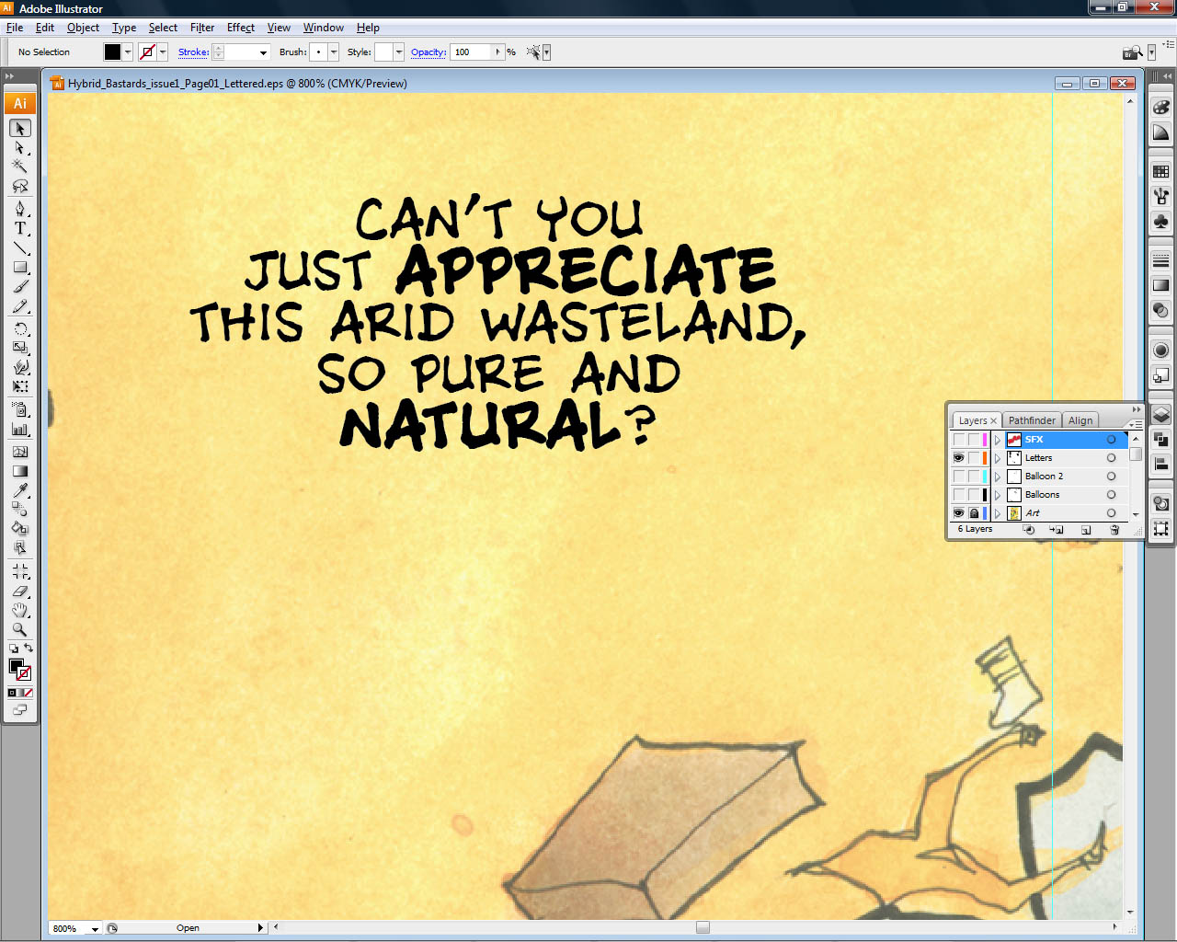Create a new layer in Layers panel
The image size is (1177, 942).
tap(1086, 530)
